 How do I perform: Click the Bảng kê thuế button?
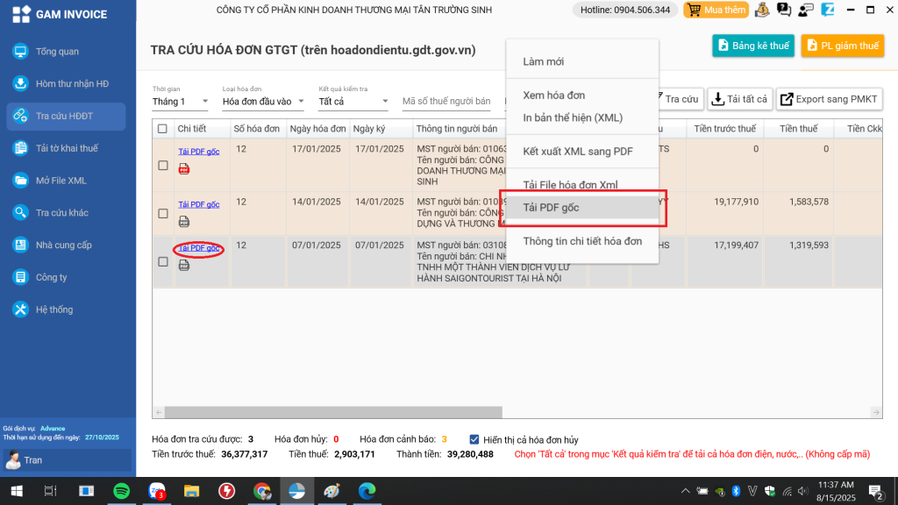click(x=752, y=46)
